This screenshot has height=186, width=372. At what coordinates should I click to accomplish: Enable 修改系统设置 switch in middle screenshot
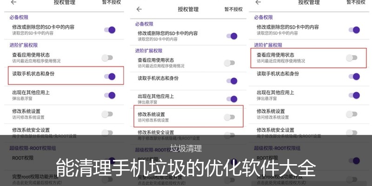pos(229,117)
